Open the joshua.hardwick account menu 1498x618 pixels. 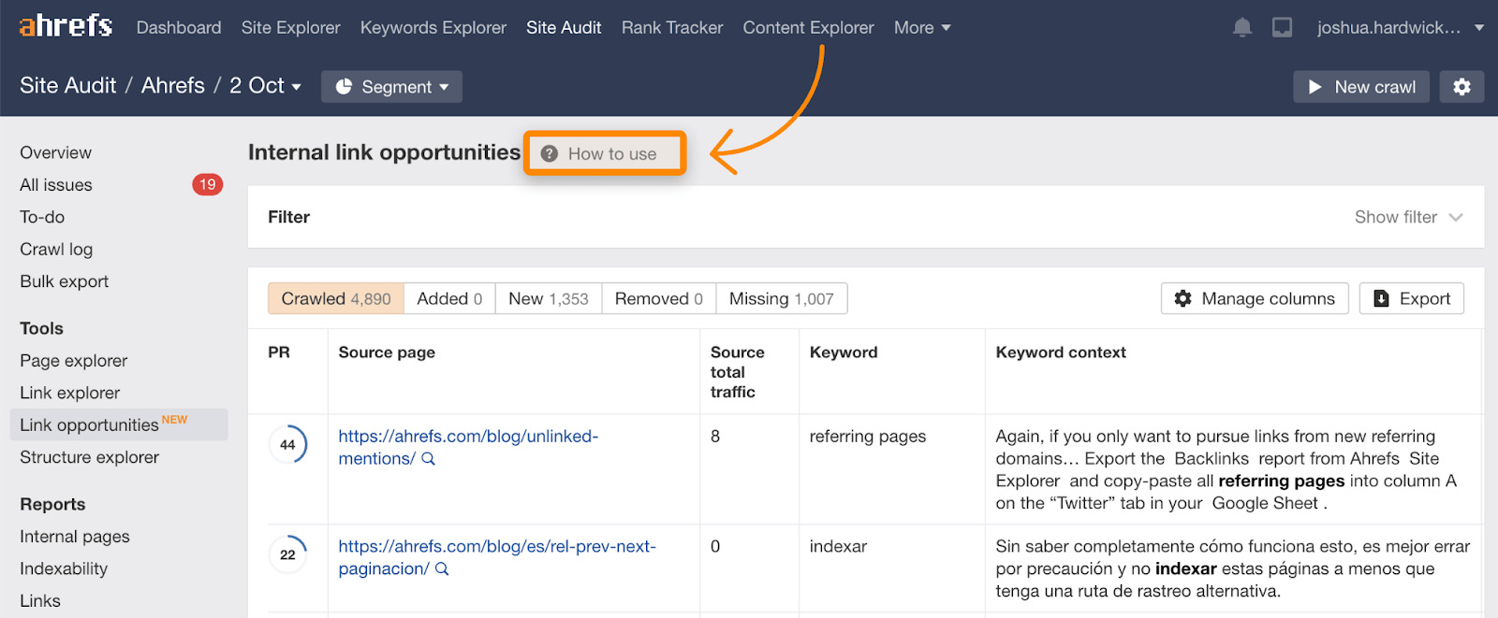point(1399,28)
